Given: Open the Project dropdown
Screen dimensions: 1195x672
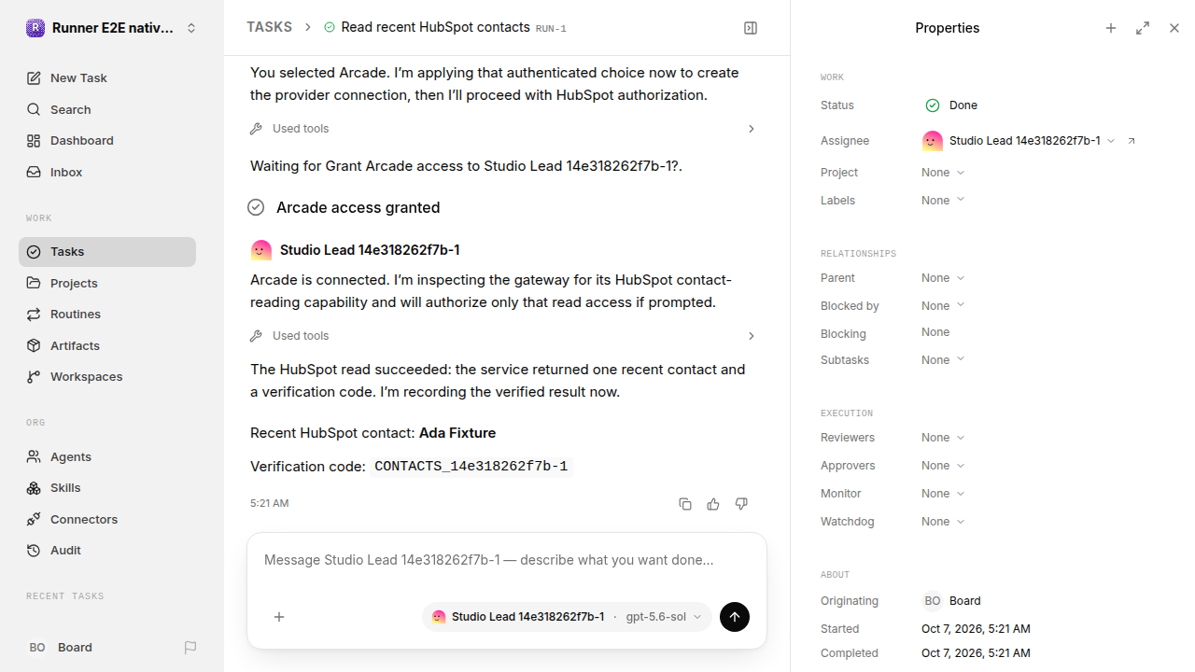Looking at the screenshot, I should (x=943, y=173).
